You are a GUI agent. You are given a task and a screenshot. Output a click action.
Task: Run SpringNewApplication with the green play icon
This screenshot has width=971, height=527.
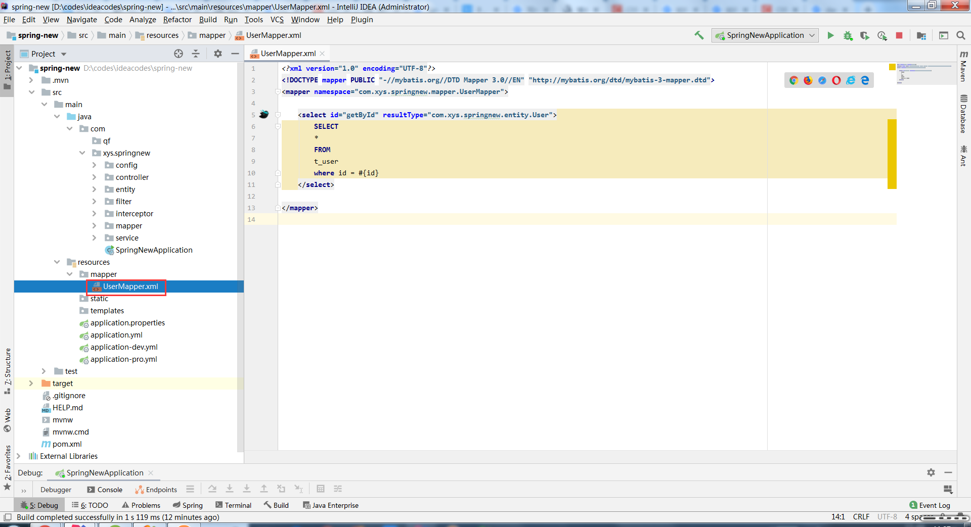point(830,35)
